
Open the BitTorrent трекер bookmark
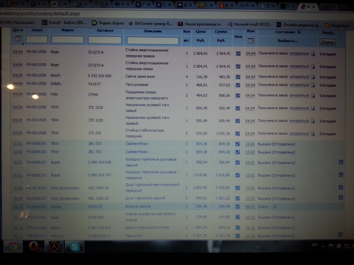click(150, 24)
